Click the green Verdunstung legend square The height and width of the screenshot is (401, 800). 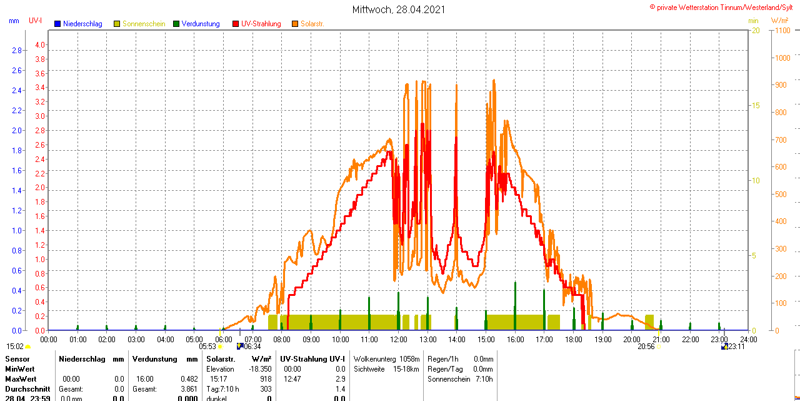tap(176, 24)
